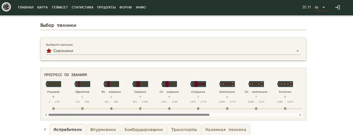Click progress dot under Ефрейтор
Viewport: 353px width, 135px height.
click(82, 109)
